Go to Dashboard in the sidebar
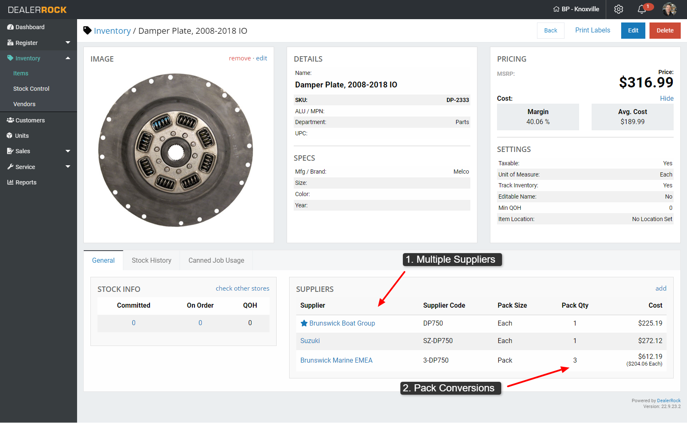Image resolution: width=687 pixels, height=423 pixels. pos(30,27)
